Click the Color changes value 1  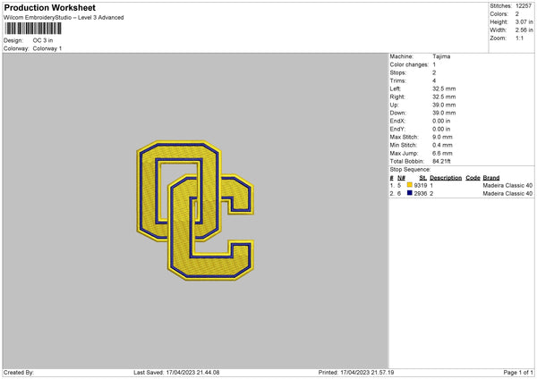pos(434,64)
